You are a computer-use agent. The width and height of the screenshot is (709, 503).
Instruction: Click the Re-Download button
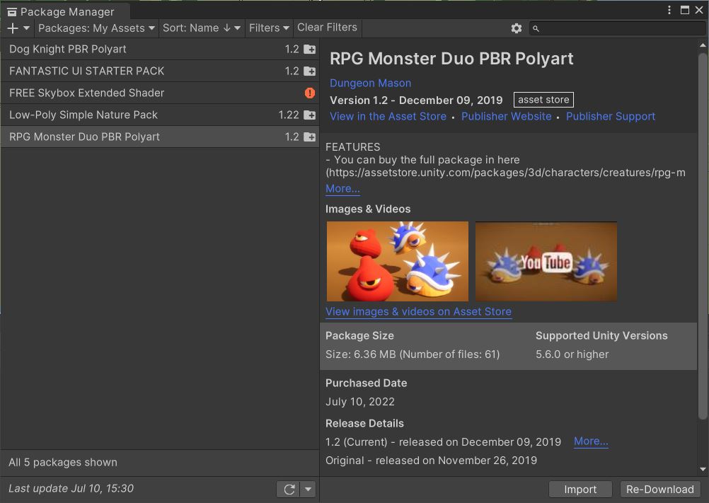(659, 490)
